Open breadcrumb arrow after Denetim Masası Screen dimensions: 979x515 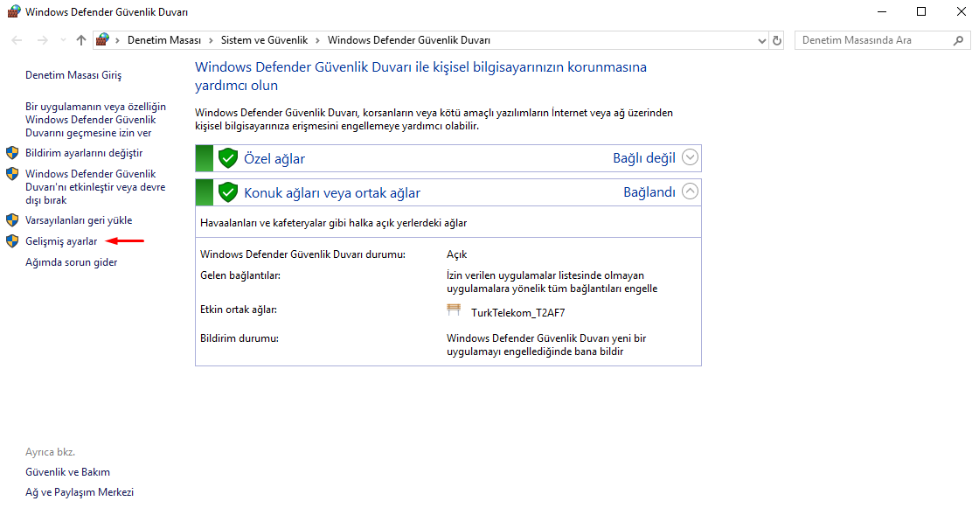[211, 40]
